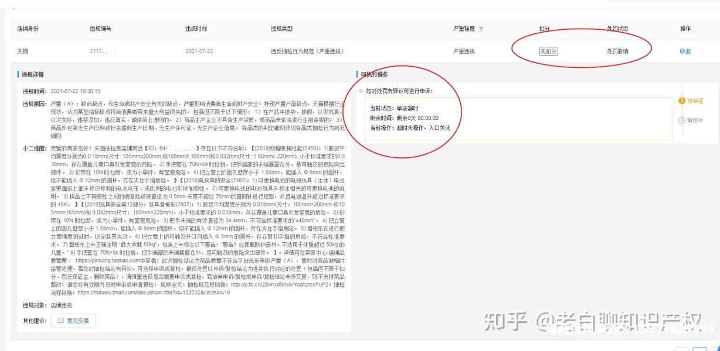Click the 可执行操作 section heading

pyautogui.click(x=373, y=74)
